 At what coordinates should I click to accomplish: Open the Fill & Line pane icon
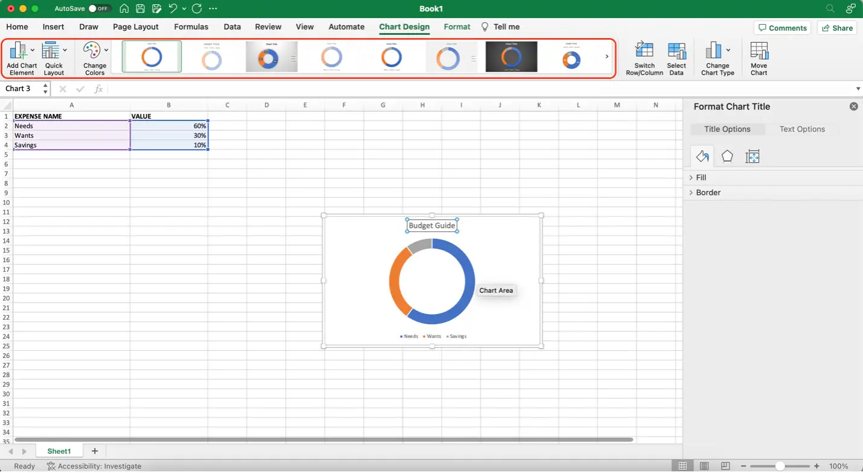pos(702,157)
